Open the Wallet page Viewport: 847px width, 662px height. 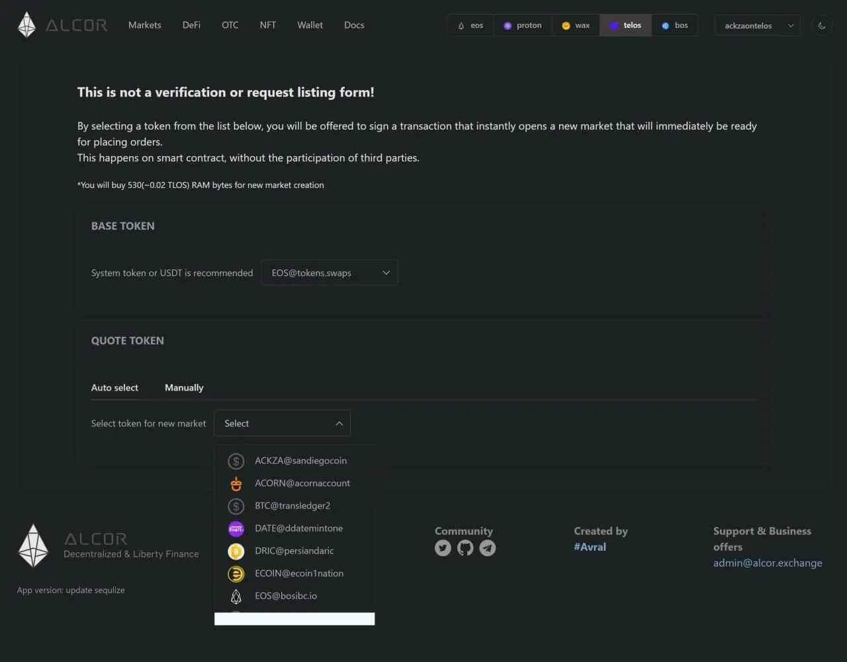tap(310, 25)
